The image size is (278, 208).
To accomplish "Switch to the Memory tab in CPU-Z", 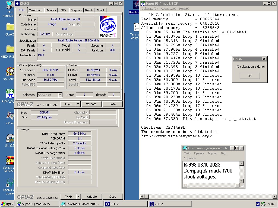I will click(51, 10).
